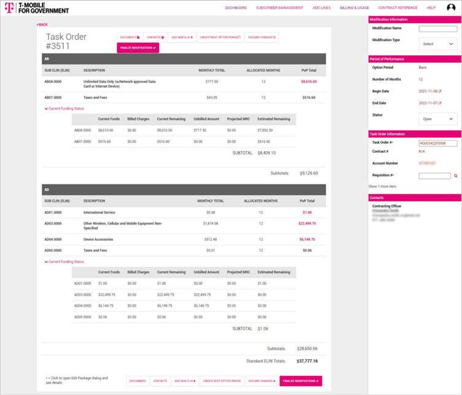Click the top Finalize Modifications button
The image size is (462, 395).
click(138, 47)
